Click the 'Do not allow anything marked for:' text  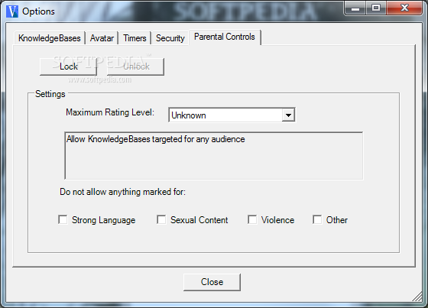(x=122, y=192)
